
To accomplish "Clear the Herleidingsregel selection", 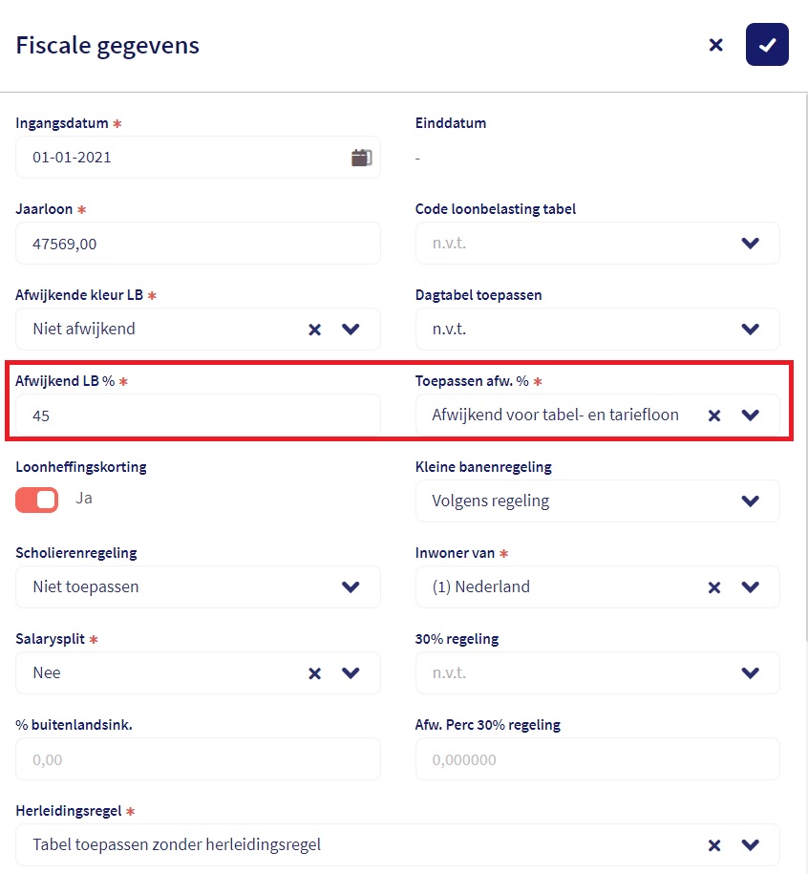I will click(714, 845).
